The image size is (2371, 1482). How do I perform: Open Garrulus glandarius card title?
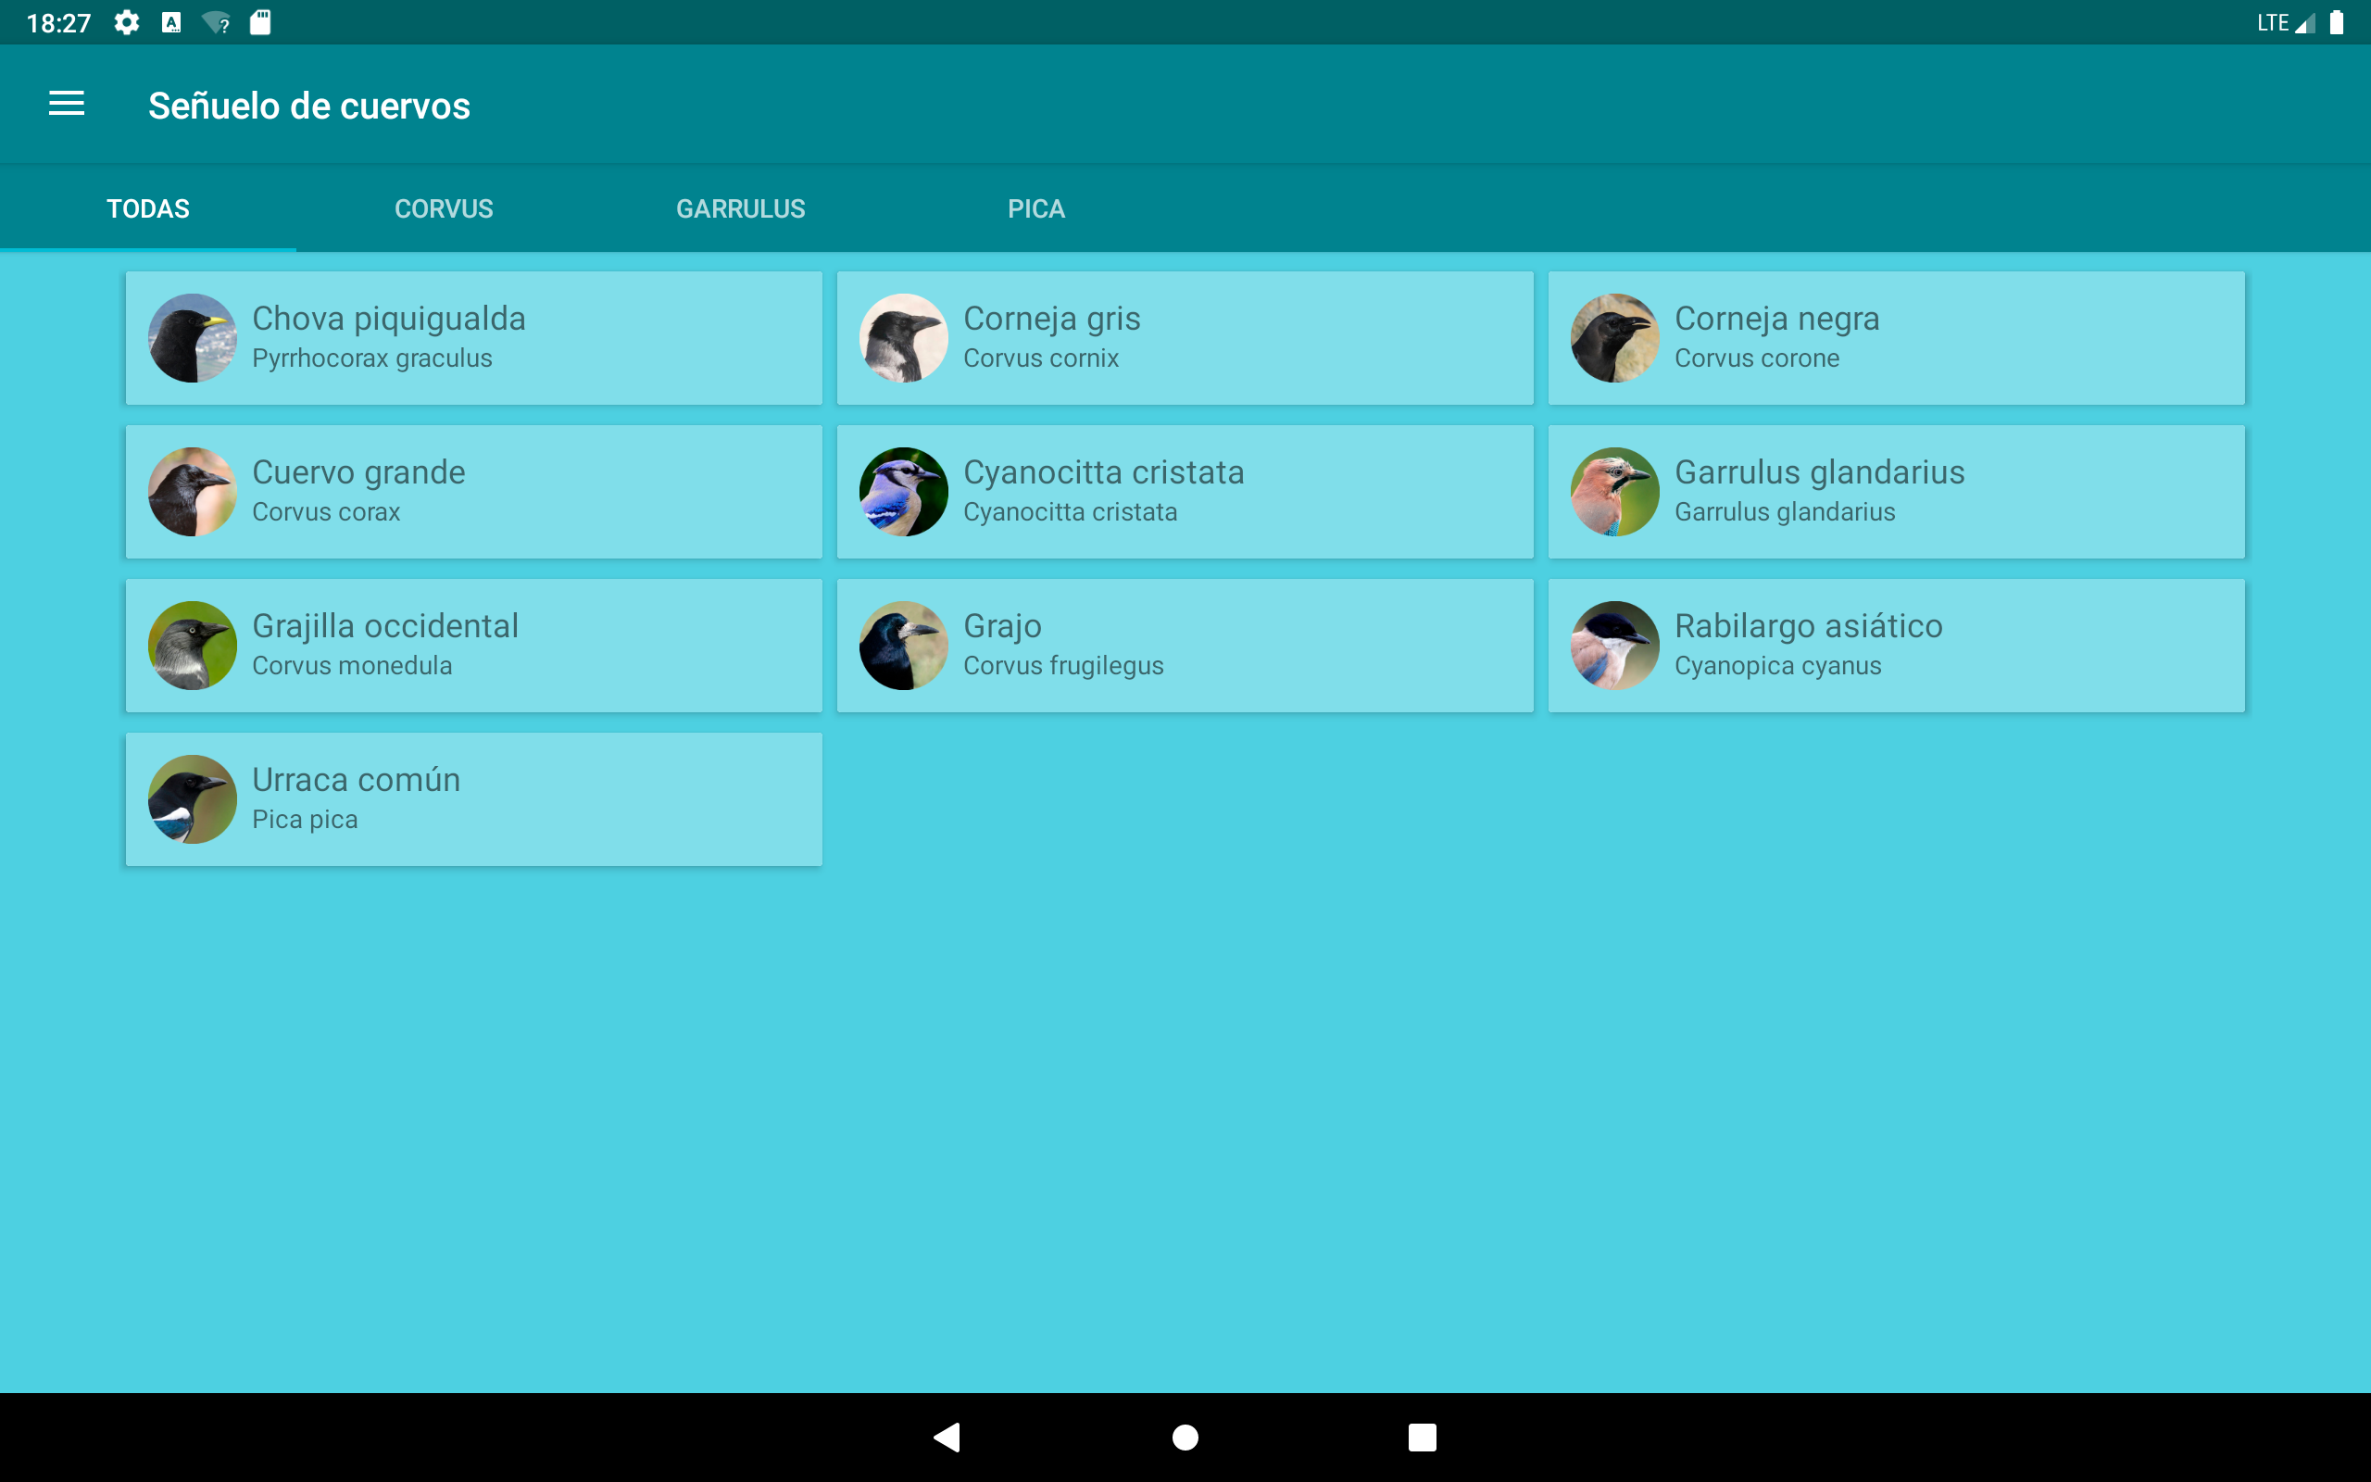1819,472
